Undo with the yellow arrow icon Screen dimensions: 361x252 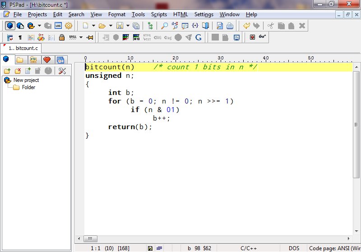click(x=246, y=26)
